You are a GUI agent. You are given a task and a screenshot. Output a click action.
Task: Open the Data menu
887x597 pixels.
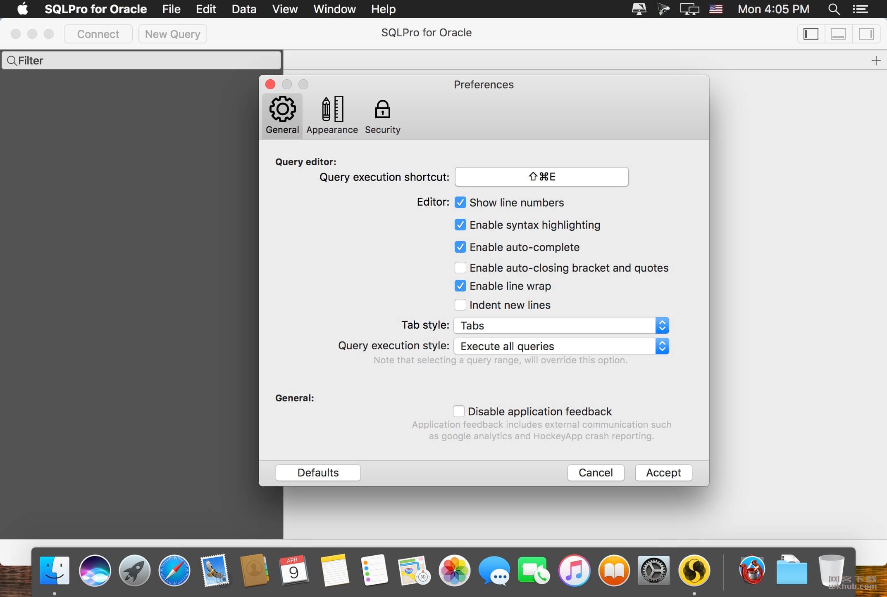[x=244, y=9]
